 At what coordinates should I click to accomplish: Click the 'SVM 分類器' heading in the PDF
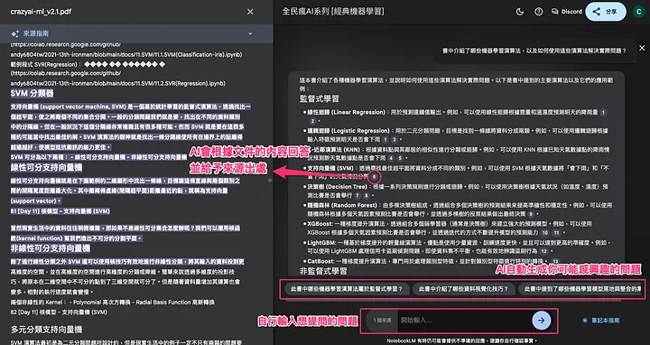32,94
